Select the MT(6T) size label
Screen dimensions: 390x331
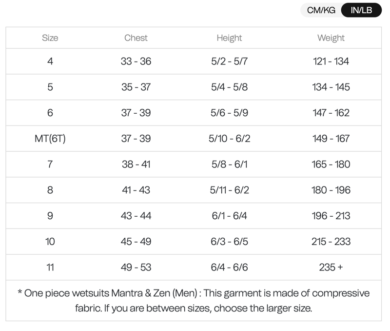click(x=50, y=139)
